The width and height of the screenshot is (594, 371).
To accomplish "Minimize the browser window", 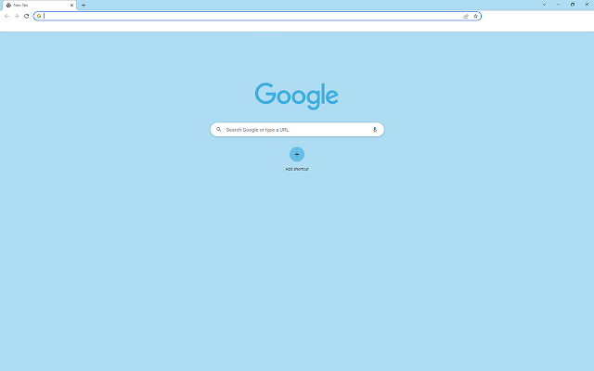I will point(559,5).
